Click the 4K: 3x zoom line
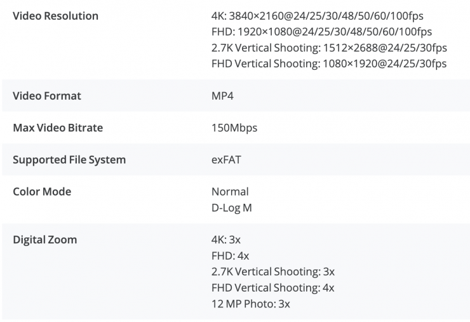470x322 pixels. (x=226, y=240)
